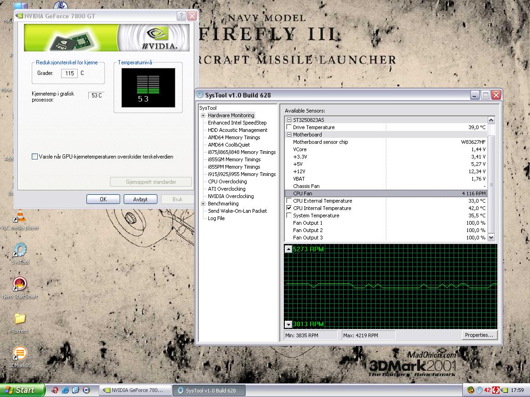This screenshot has width=530, height=397.
Task: Select AMD64 Cool&Quiet tree item
Action: 229,145
